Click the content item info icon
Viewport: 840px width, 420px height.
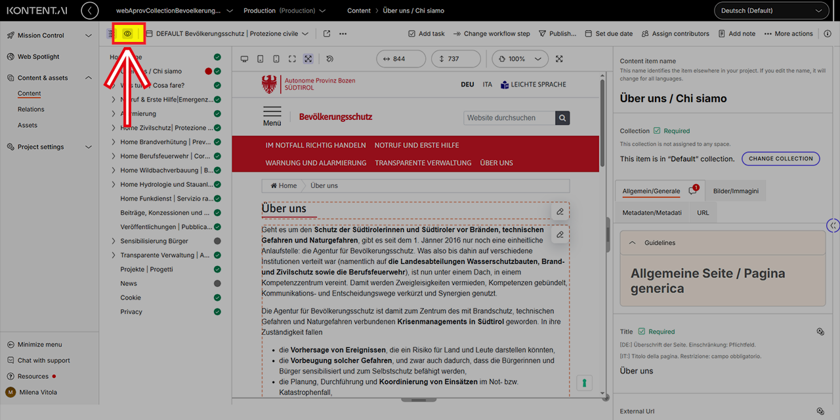tap(827, 33)
